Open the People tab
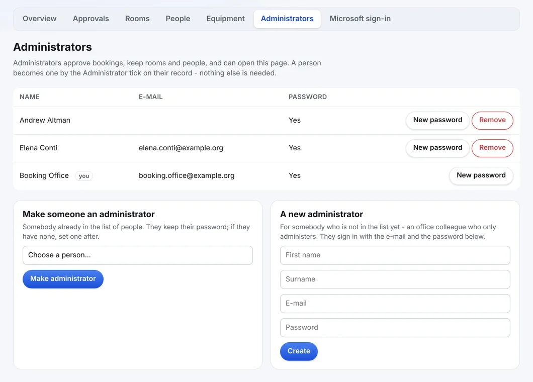The height and width of the screenshot is (382, 533). [x=178, y=19]
